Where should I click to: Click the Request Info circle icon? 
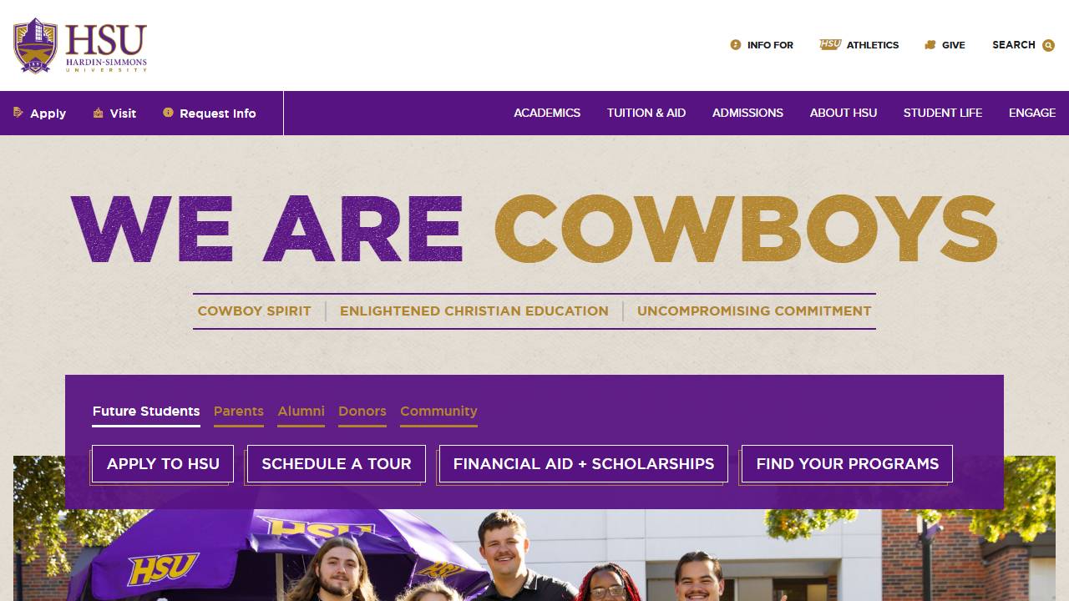(168, 113)
